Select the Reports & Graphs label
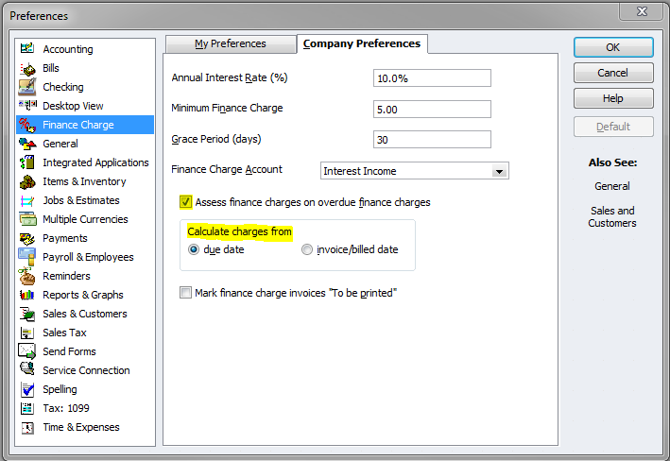670x461 pixels. pyautogui.click(x=83, y=295)
